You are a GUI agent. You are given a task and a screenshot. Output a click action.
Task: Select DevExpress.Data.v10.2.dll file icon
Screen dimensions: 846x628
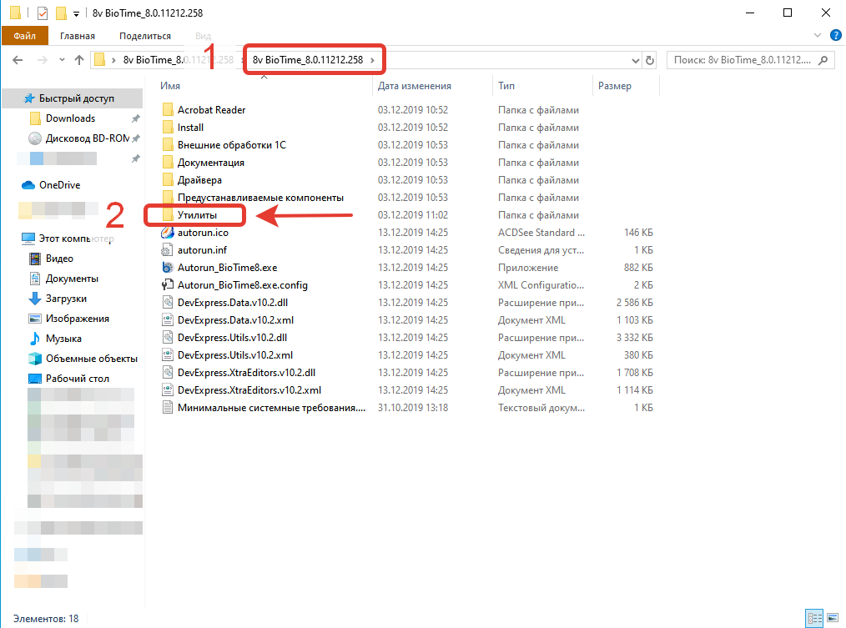click(x=168, y=303)
